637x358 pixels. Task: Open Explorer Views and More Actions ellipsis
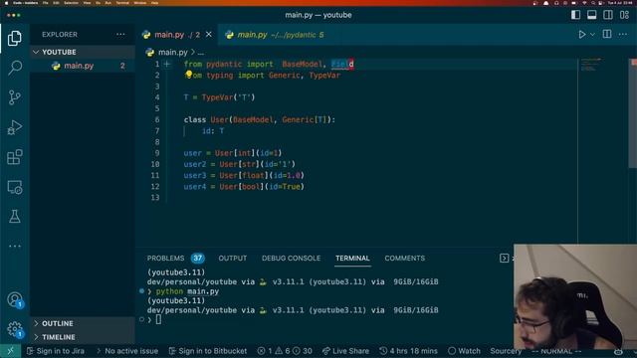pyautogui.click(x=120, y=35)
